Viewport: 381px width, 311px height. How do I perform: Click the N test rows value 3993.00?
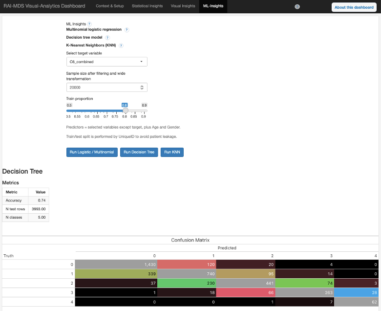[x=39, y=209]
